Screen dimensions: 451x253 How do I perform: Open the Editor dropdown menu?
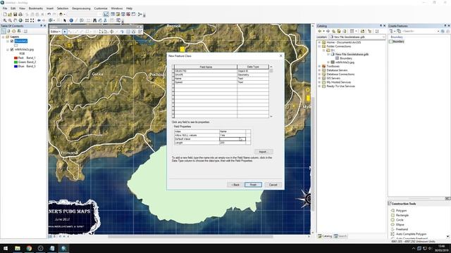(x=55, y=32)
